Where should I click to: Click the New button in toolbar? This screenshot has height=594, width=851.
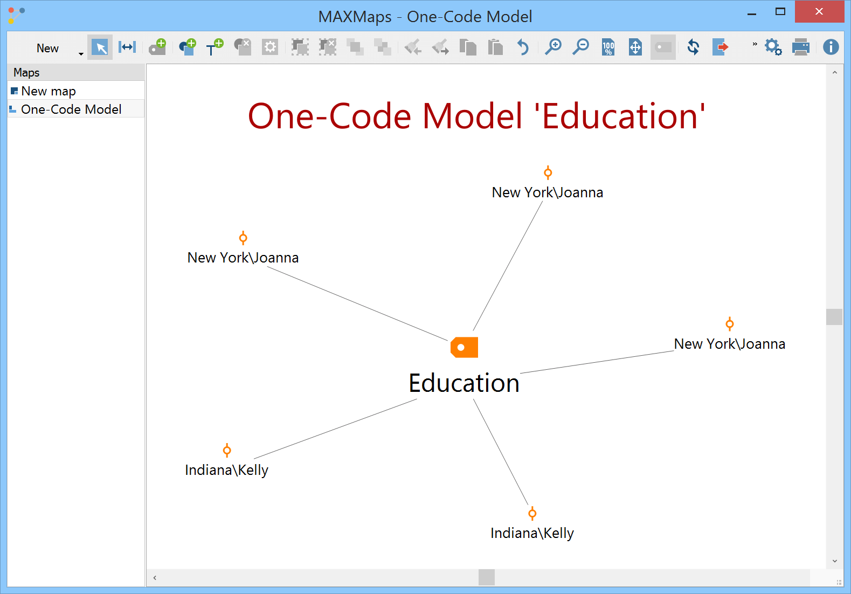47,48
